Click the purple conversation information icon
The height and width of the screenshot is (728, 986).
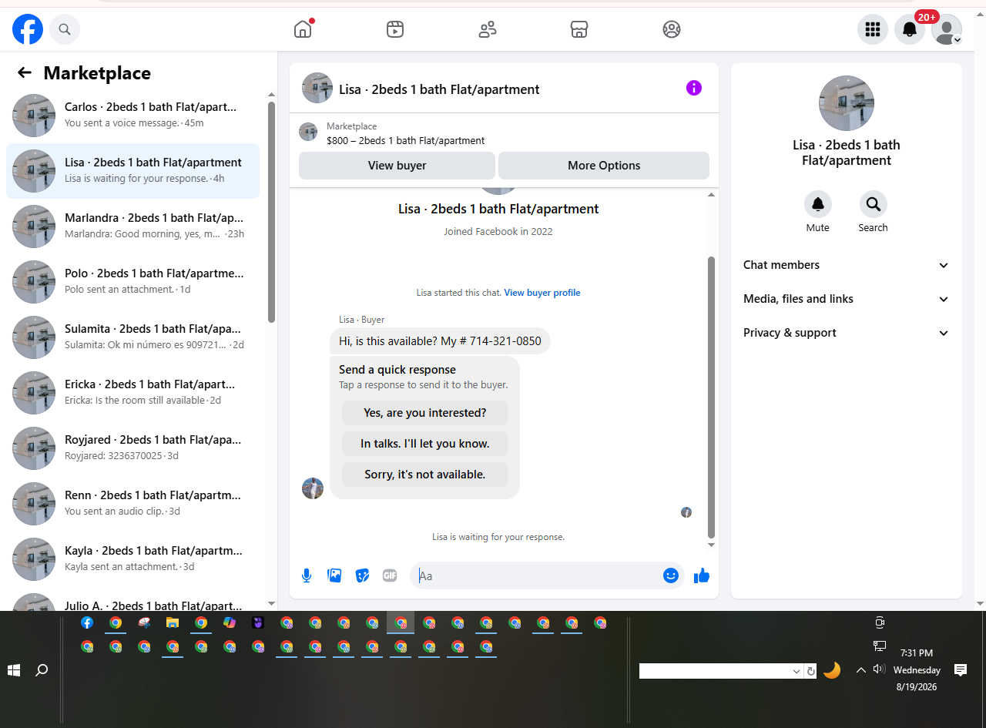coord(694,88)
